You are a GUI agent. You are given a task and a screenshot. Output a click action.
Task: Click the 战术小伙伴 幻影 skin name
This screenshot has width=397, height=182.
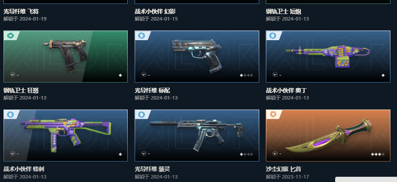[155, 11]
